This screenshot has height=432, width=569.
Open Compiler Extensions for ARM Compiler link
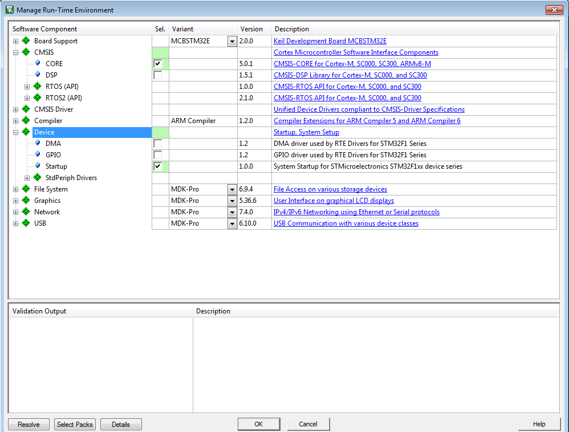367,120
